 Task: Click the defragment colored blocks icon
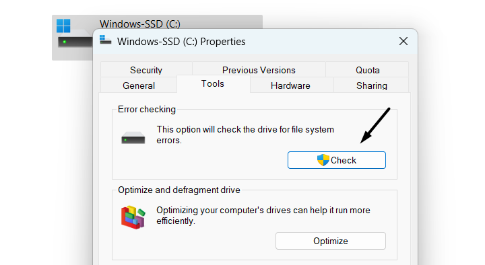coord(133,217)
